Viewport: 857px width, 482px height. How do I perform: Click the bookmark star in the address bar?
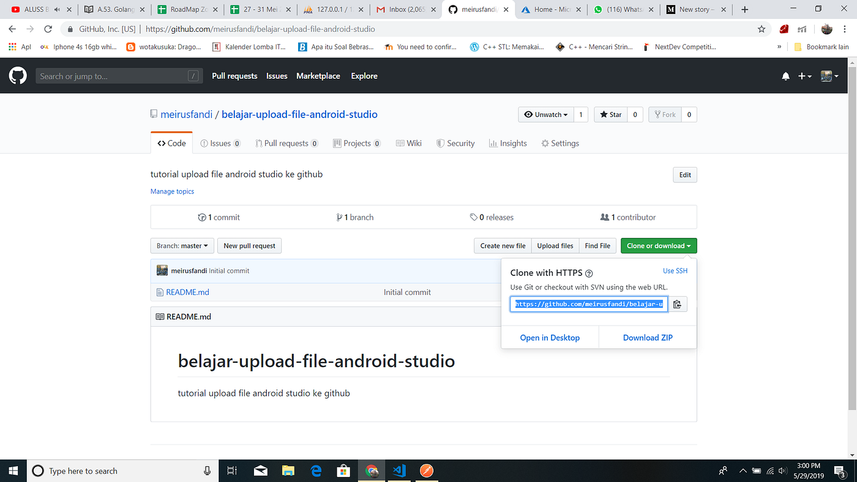click(x=761, y=29)
